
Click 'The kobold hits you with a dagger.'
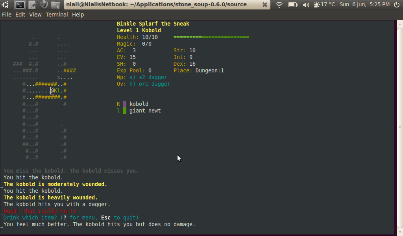57,204
